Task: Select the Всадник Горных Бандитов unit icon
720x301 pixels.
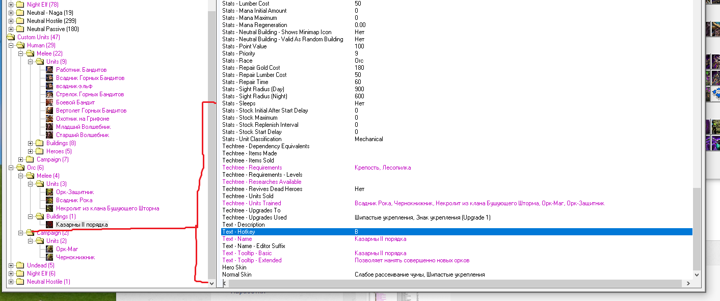Action: [x=49, y=78]
